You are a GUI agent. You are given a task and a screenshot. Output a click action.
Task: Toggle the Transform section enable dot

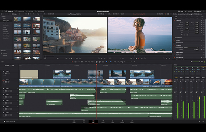pyautogui.click(x=175, y=20)
